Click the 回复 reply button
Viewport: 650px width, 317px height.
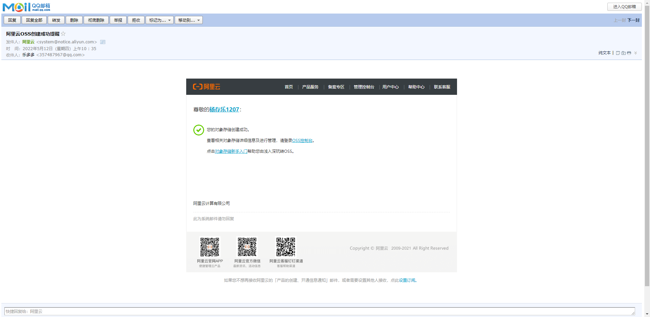pos(12,20)
